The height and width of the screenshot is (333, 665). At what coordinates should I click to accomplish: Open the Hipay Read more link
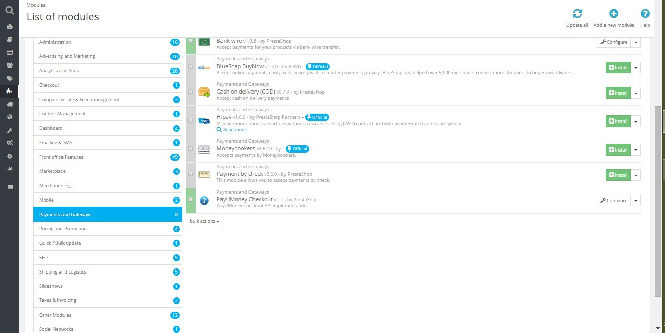pyautogui.click(x=232, y=130)
